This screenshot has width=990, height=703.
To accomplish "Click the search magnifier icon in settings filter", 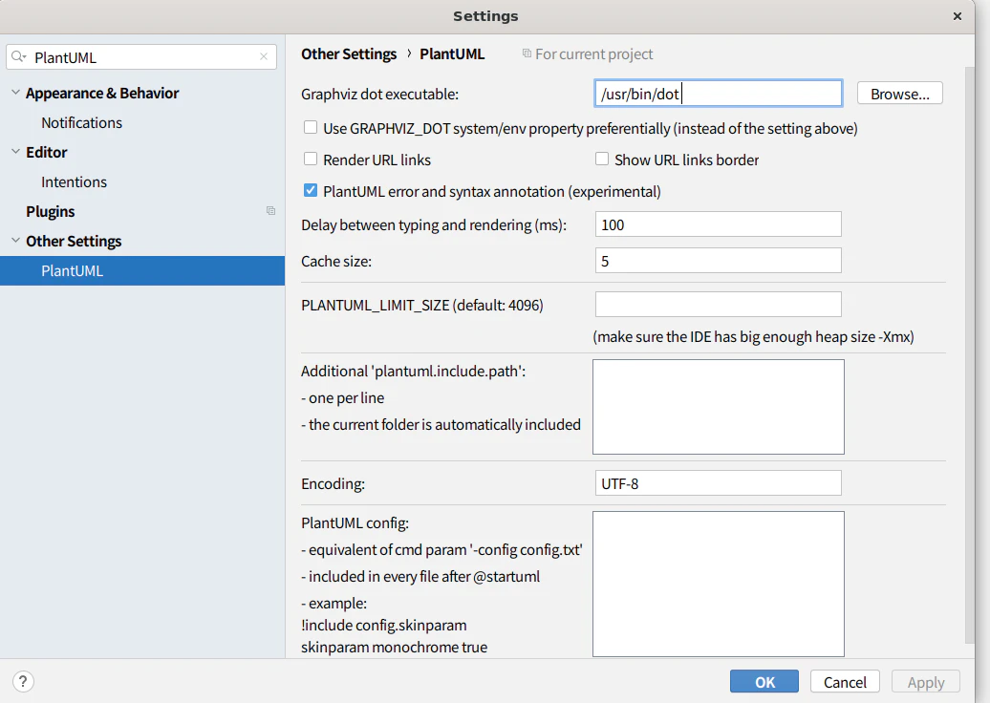I will [x=19, y=56].
